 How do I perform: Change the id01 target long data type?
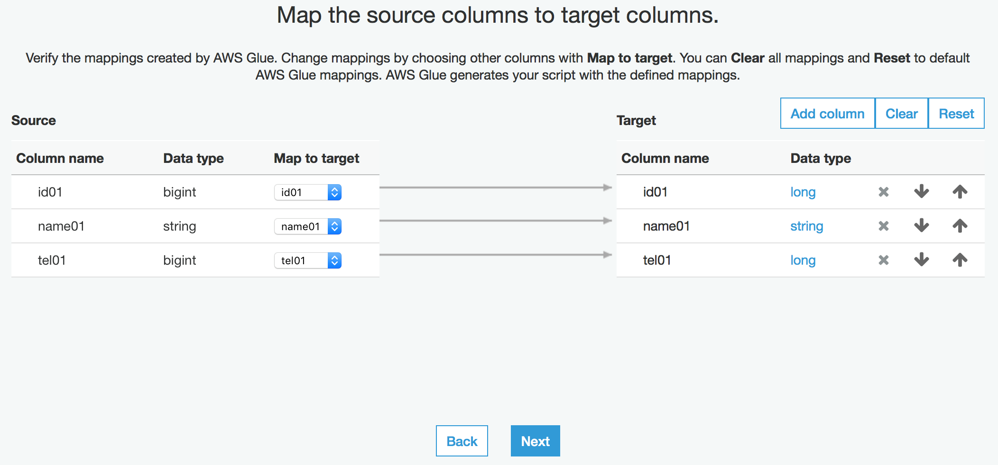pos(803,192)
